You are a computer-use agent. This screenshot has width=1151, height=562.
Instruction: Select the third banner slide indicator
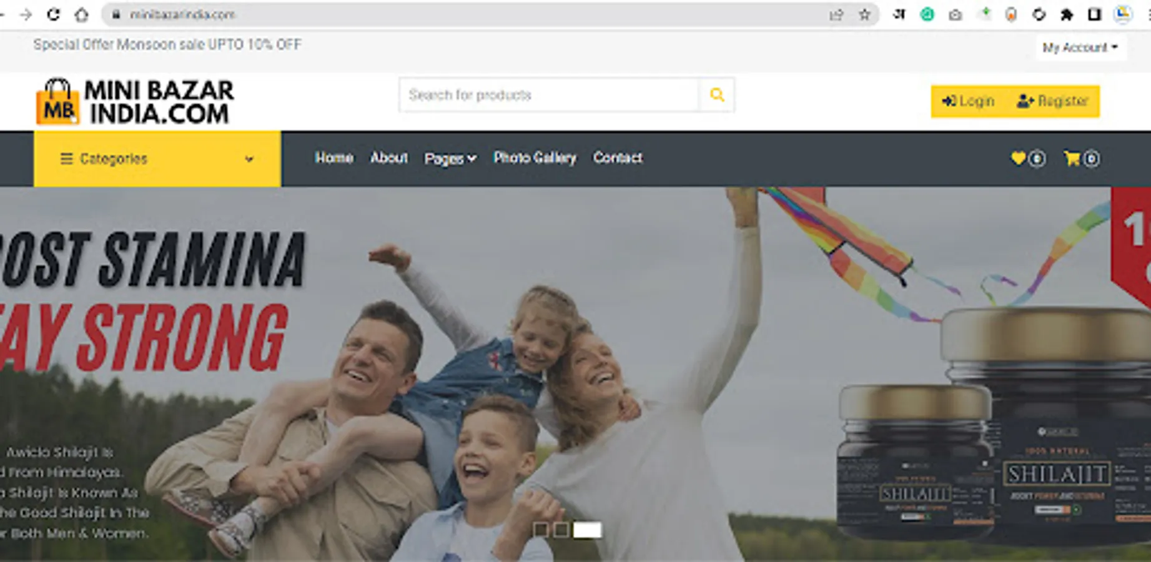[587, 530]
